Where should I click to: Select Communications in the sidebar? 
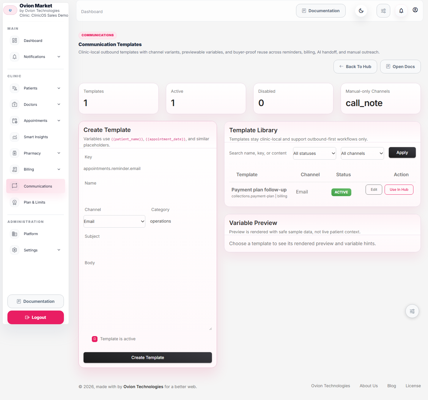coord(36,186)
